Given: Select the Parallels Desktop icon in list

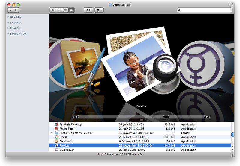Looking at the screenshot, I should (x=56, y=124).
